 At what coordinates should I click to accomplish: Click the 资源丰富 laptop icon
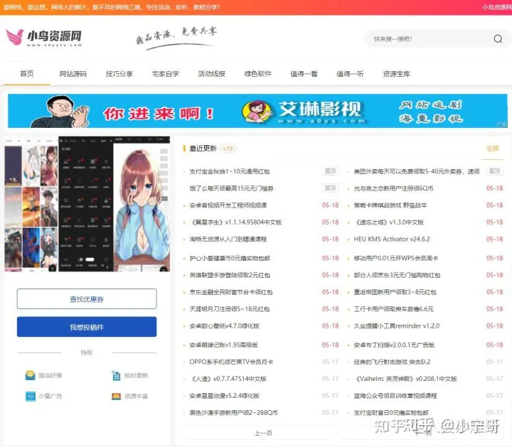[116, 396]
